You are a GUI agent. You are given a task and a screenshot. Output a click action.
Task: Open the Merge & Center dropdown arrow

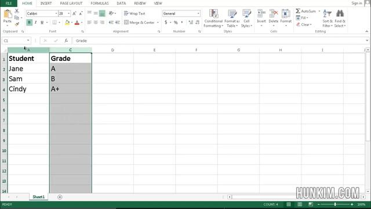click(158, 23)
